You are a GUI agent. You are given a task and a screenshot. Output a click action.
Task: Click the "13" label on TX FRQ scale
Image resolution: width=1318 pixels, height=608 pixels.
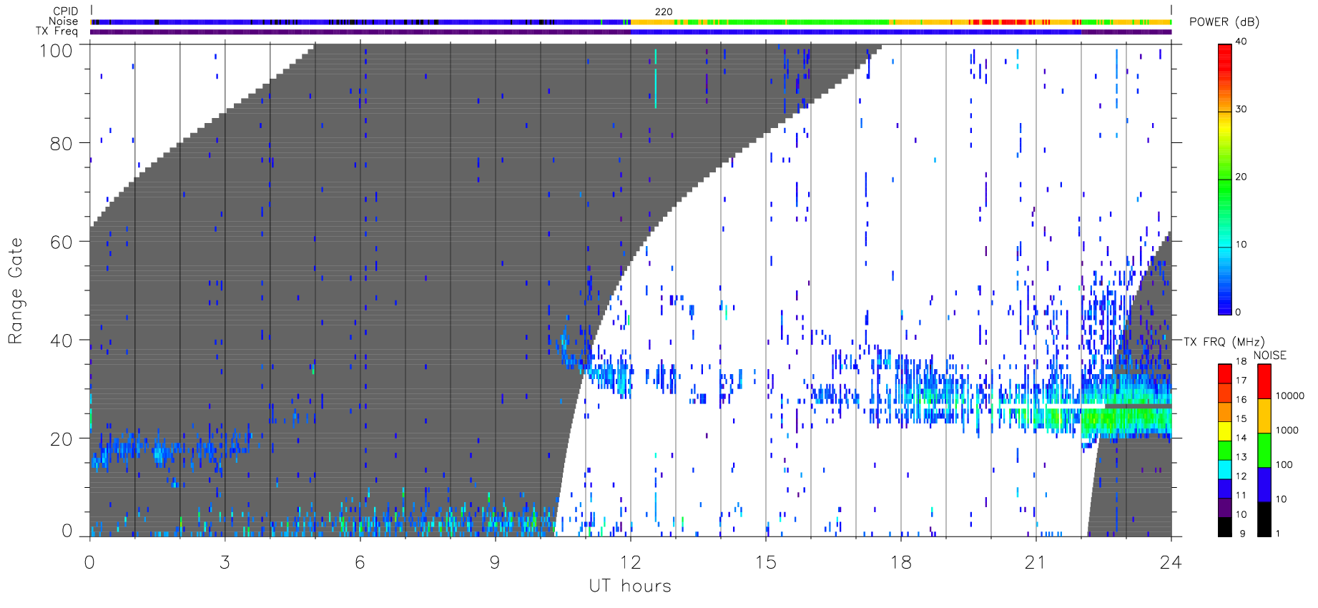point(1241,457)
